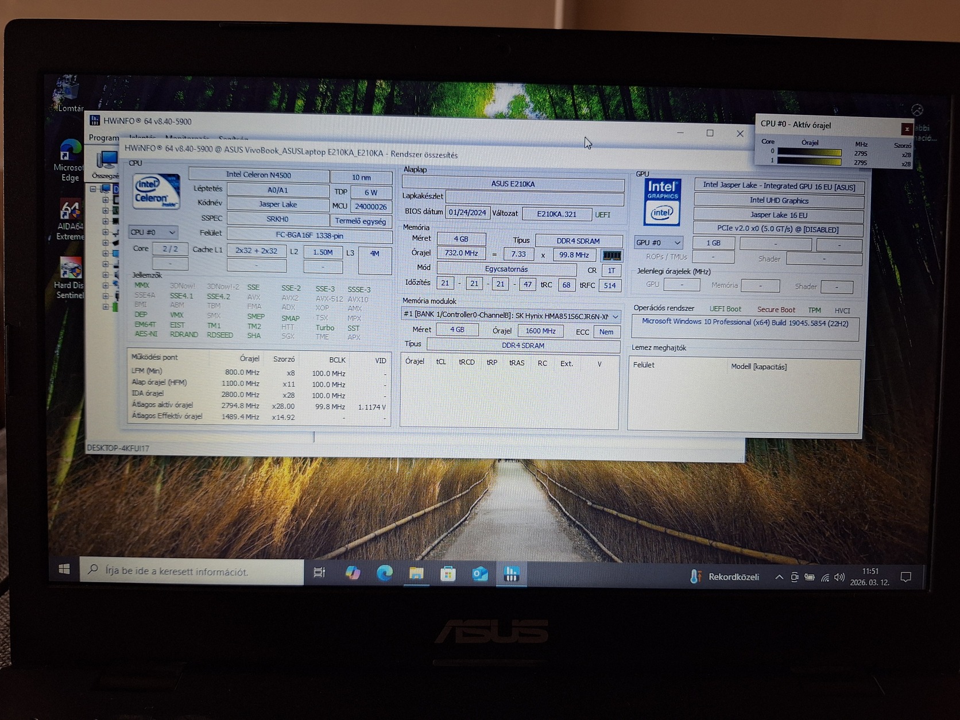The height and width of the screenshot is (720, 960).
Task: Click the Intel Celeron logo in the CPU panel
Action: click(156, 191)
